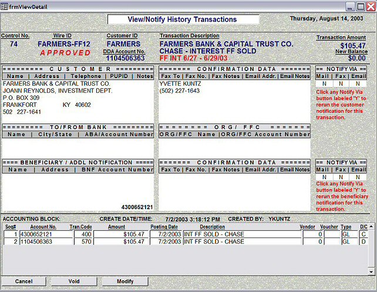Toggle beneficiary Notify Via Mail N button
377x292 pixels.
coord(324,177)
